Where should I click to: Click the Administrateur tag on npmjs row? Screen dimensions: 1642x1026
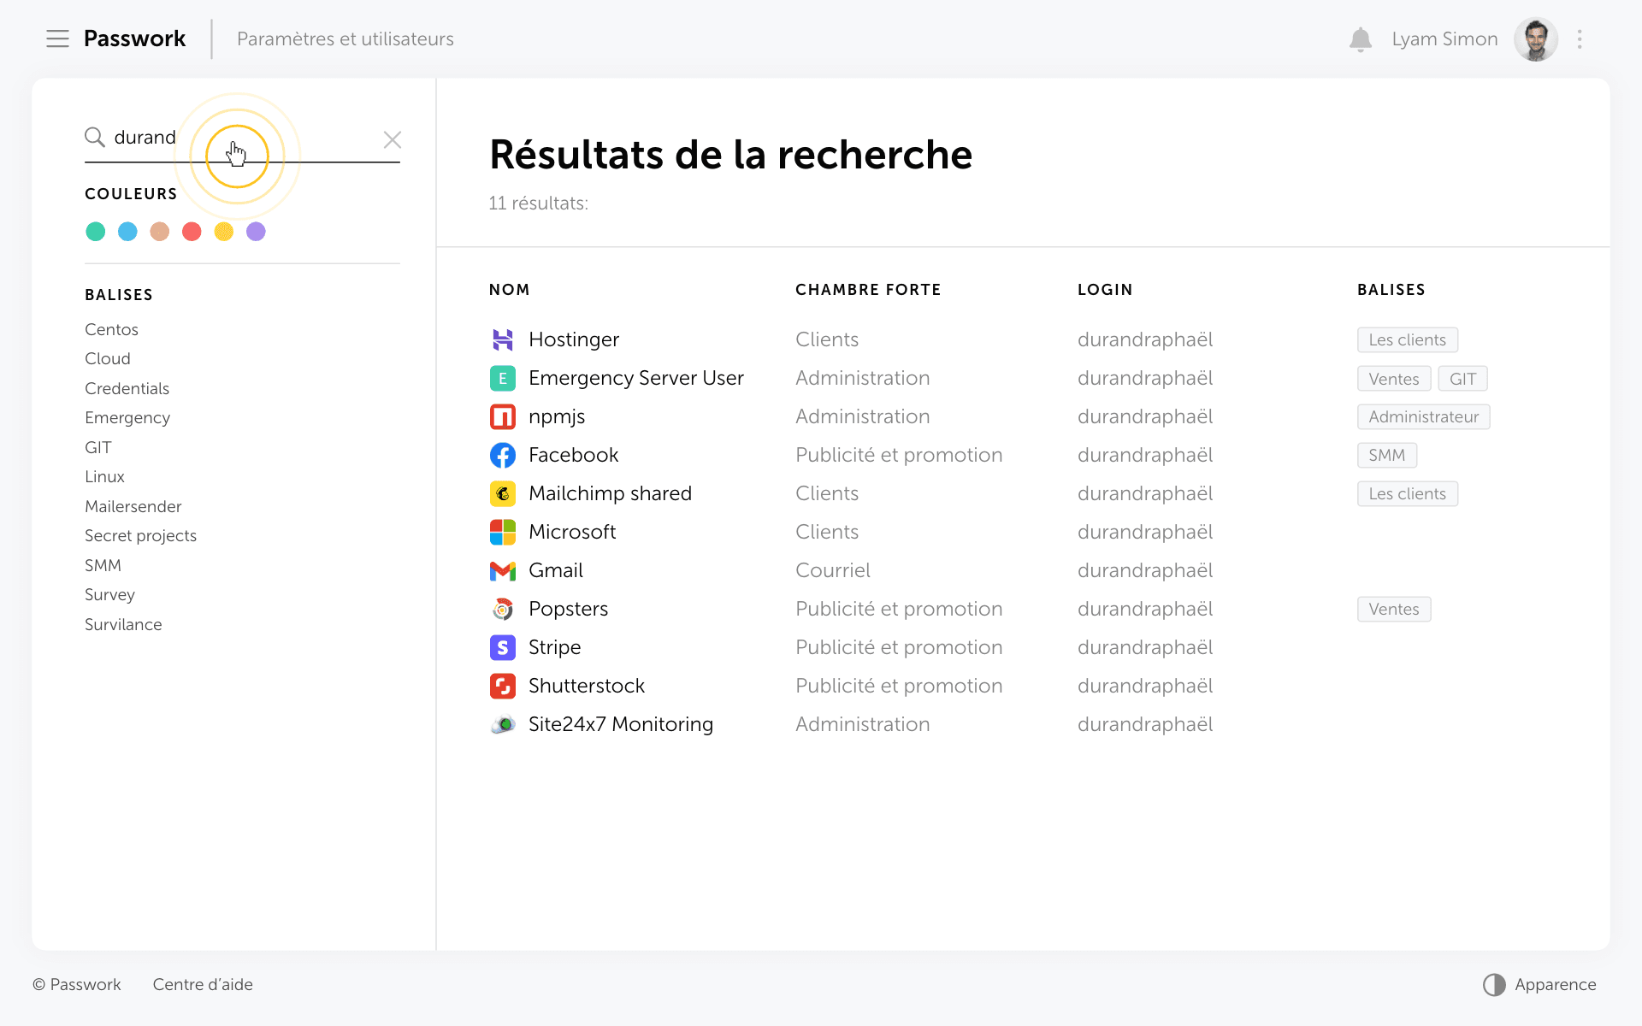click(x=1423, y=417)
